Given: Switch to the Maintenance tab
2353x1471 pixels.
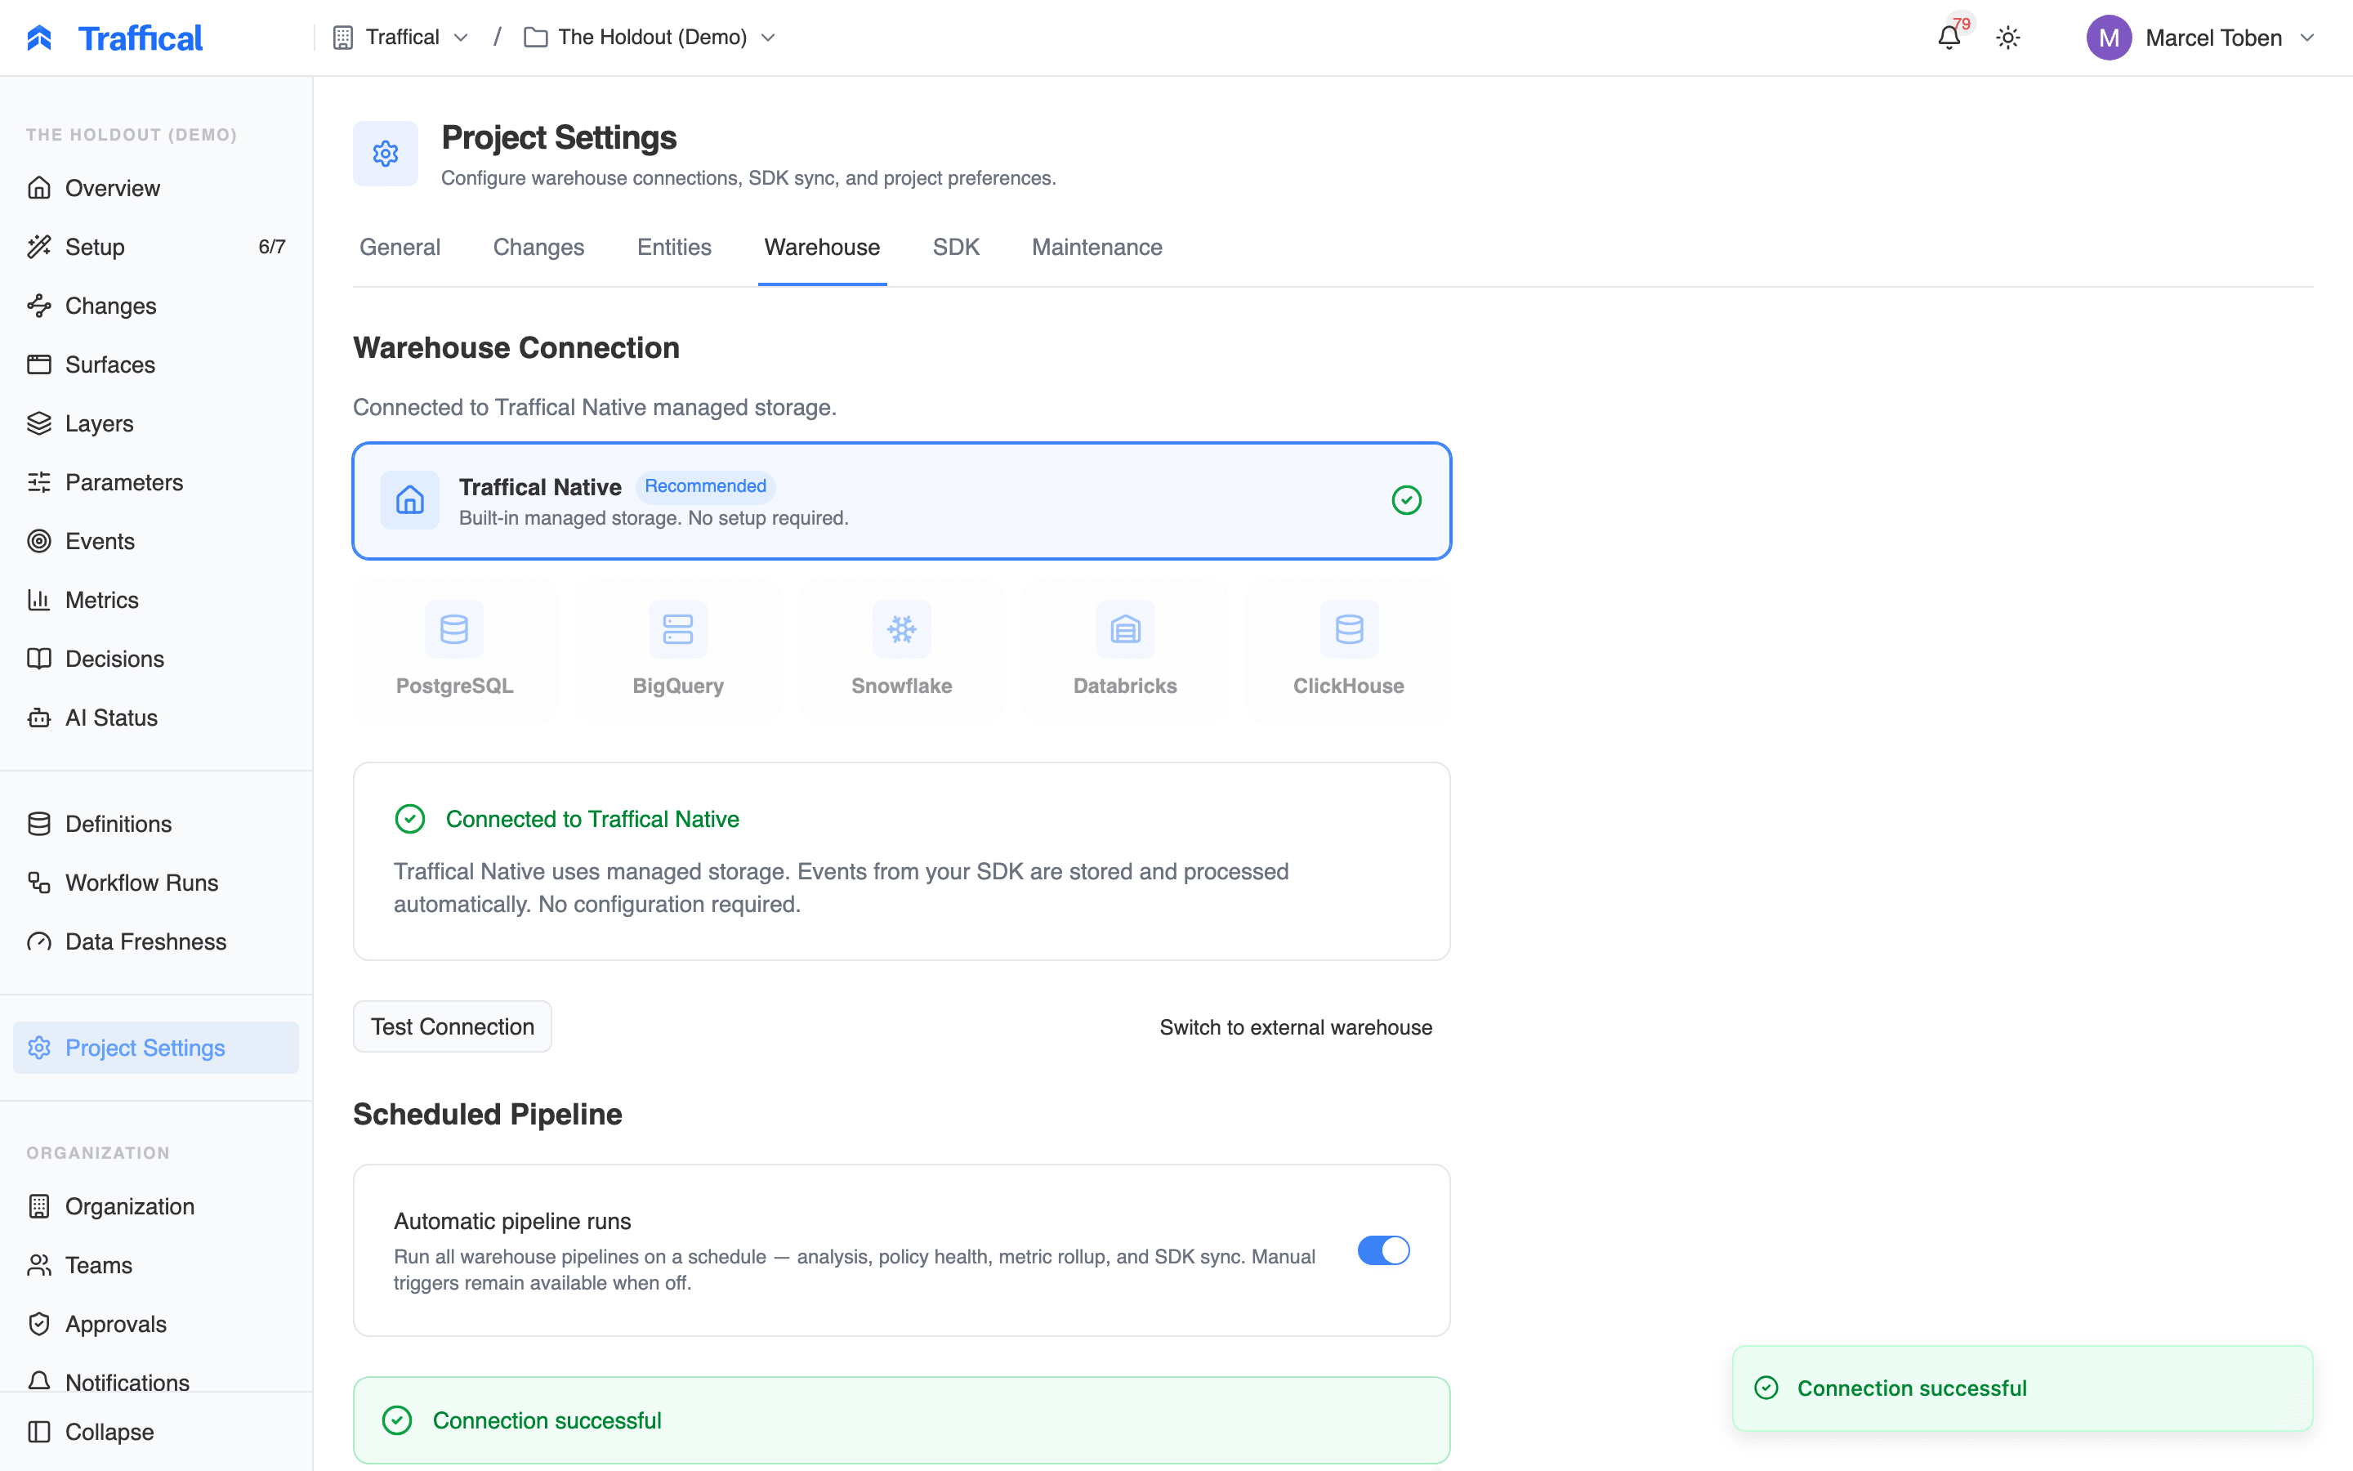Looking at the screenshot, I should point(1096,247).
